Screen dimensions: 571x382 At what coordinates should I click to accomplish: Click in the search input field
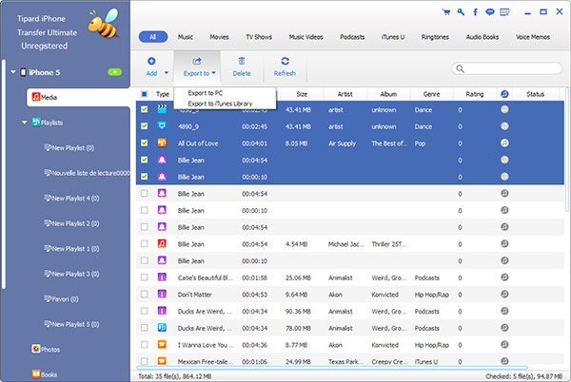tap(507, 68)
